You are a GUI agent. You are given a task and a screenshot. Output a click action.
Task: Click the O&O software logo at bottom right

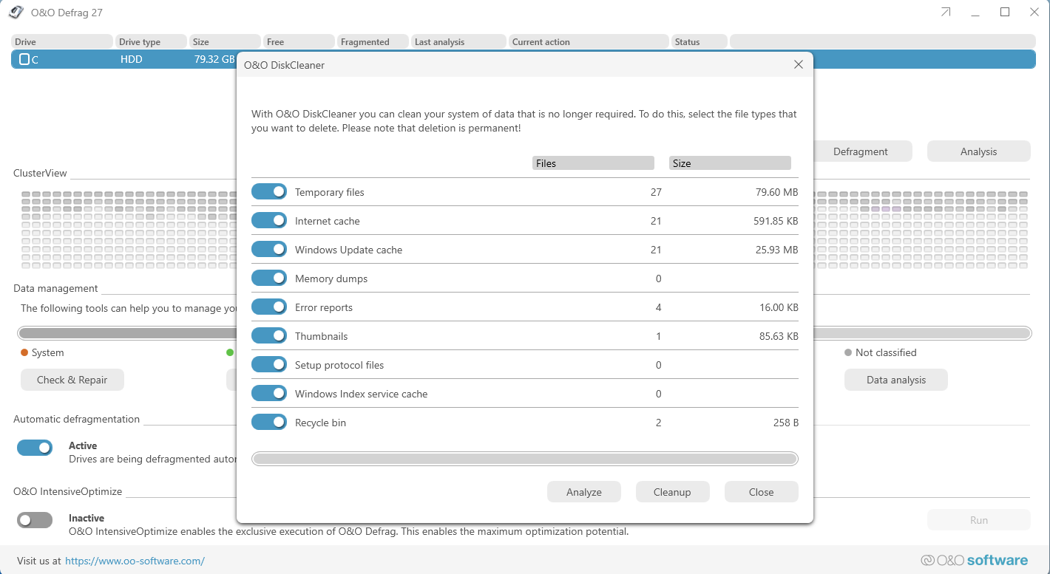pos(974,560)
